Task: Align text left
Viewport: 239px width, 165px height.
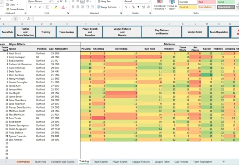Action: tap(73, 7)
